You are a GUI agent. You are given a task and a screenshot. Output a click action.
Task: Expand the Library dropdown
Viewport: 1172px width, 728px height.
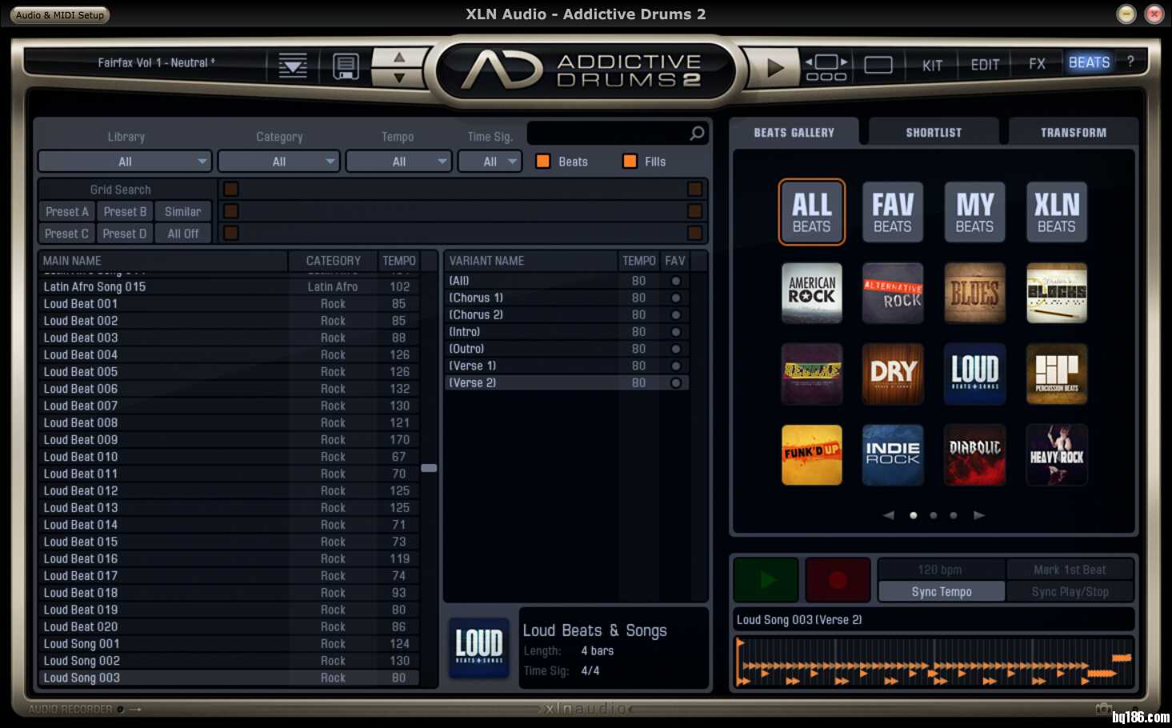coord(125,162)
